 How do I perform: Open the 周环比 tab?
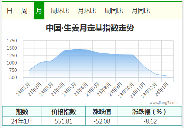[60, 11]
